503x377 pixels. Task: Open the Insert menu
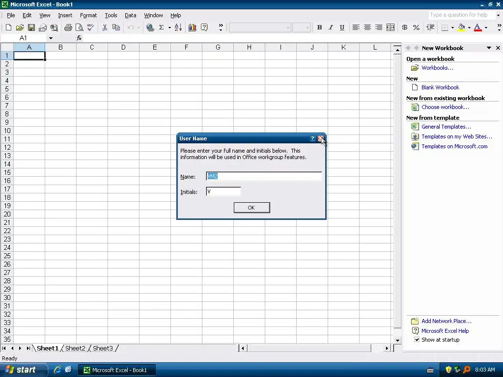coord(65,15)
